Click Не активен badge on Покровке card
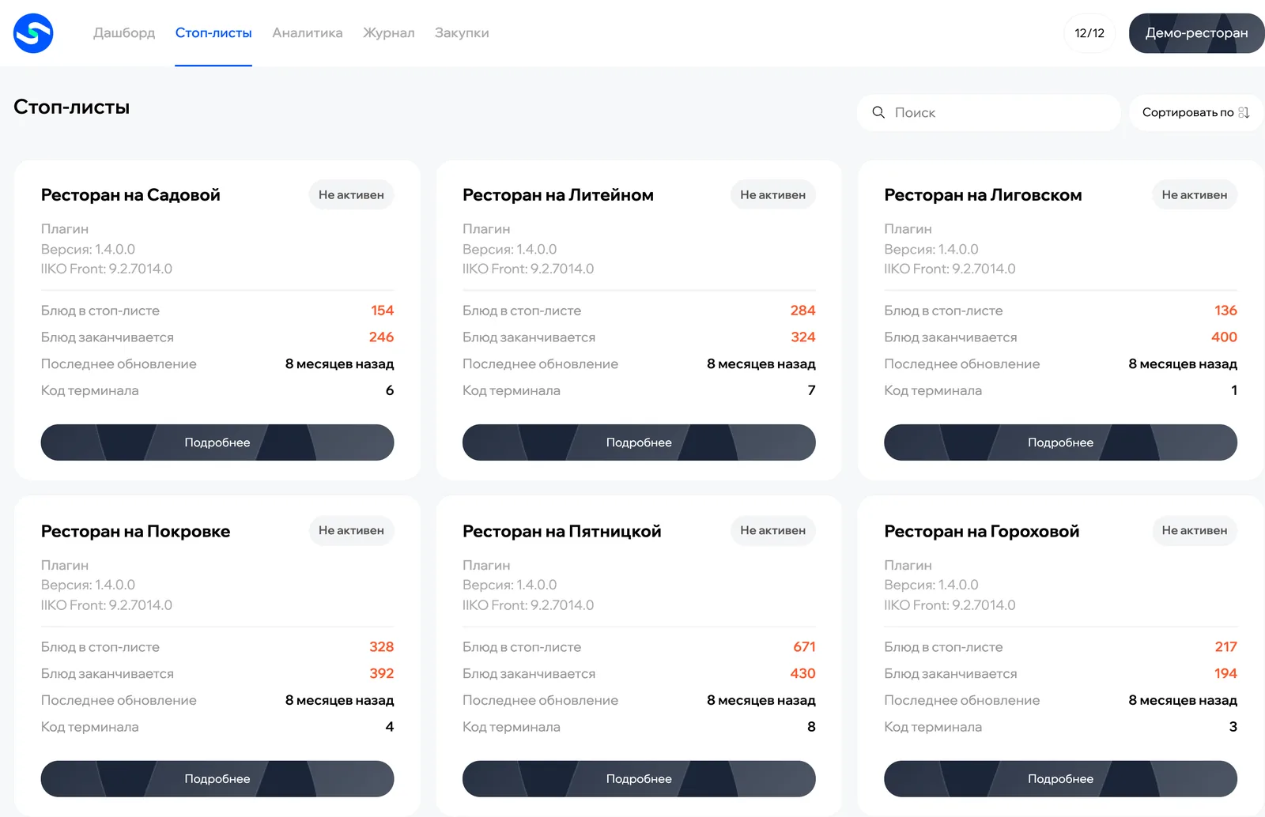Viewport: 1265px width, 817px height. [x=351, y=530]
